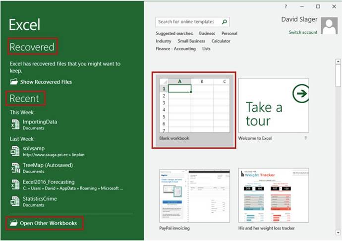Click Switch account link
Viewport: 342px width, 241px height.
[x=303, y=32]
